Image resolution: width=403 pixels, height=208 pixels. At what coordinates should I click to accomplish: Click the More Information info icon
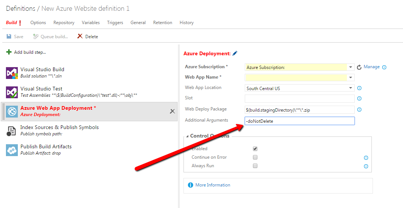191,185
